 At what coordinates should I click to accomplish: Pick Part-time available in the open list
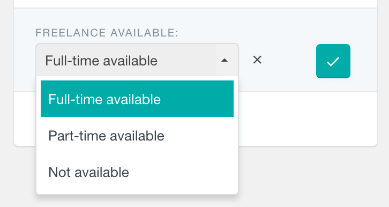(137, 136)
